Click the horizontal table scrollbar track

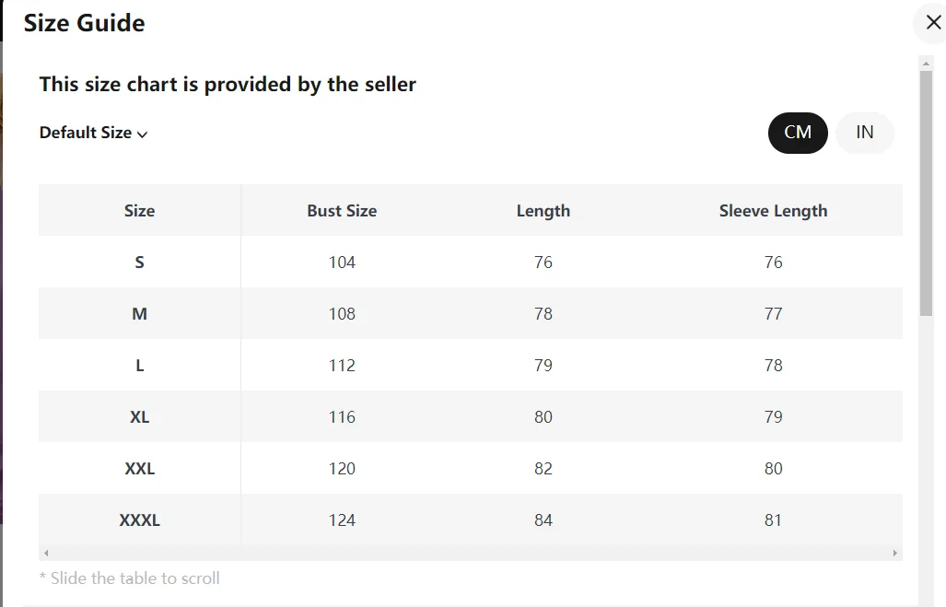(x=471, y=553)
